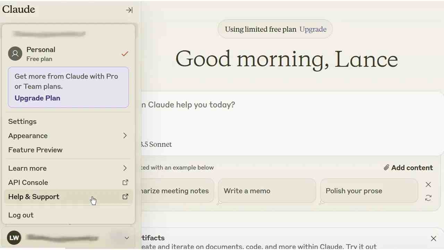Click the external-link icon beside Help & Support

[125, 197]
